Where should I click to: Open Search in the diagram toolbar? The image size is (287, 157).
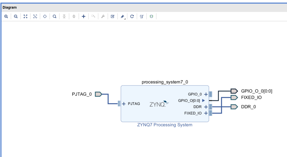coord(54,17)
